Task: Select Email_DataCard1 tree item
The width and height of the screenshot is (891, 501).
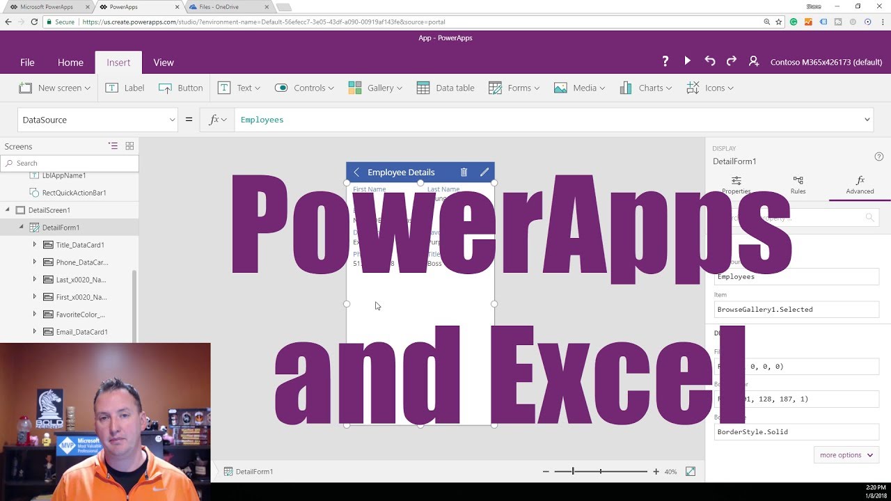Action: [x=81, y=332]
